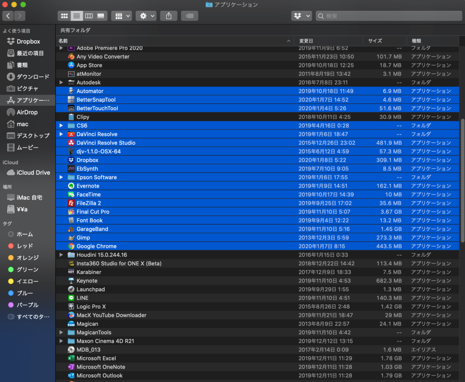Open the mac home folder in sidebar
465x382 pixels.
pos(28,124)
